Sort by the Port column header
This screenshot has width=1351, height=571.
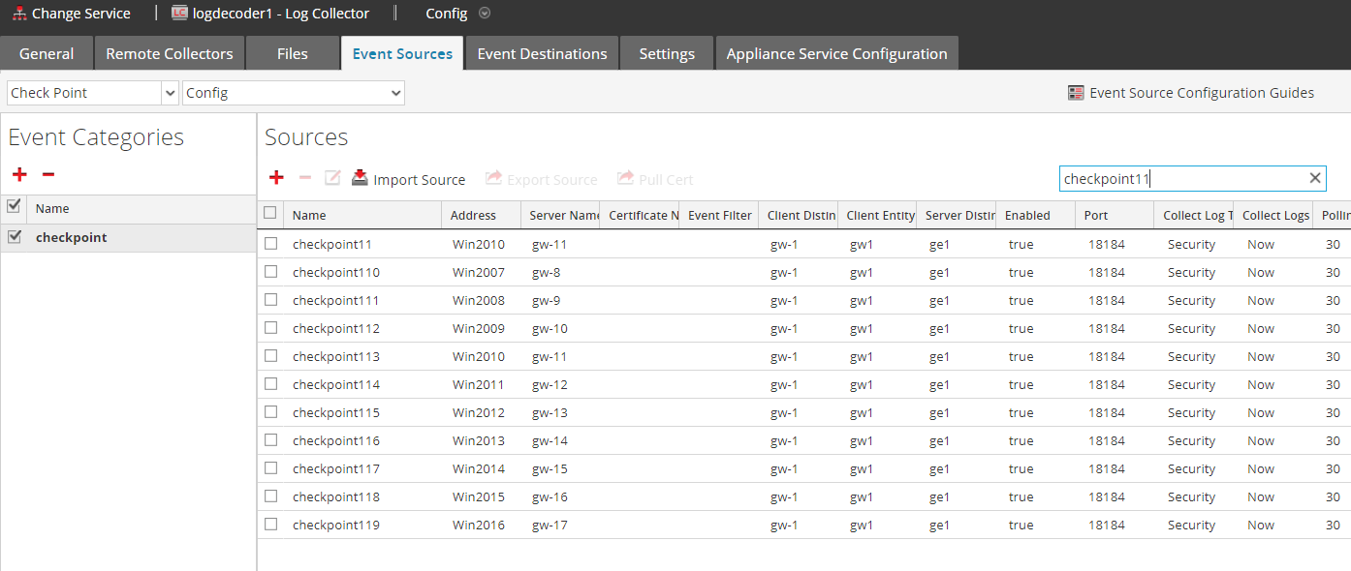pyautogui.click(x=1115, y=216)
